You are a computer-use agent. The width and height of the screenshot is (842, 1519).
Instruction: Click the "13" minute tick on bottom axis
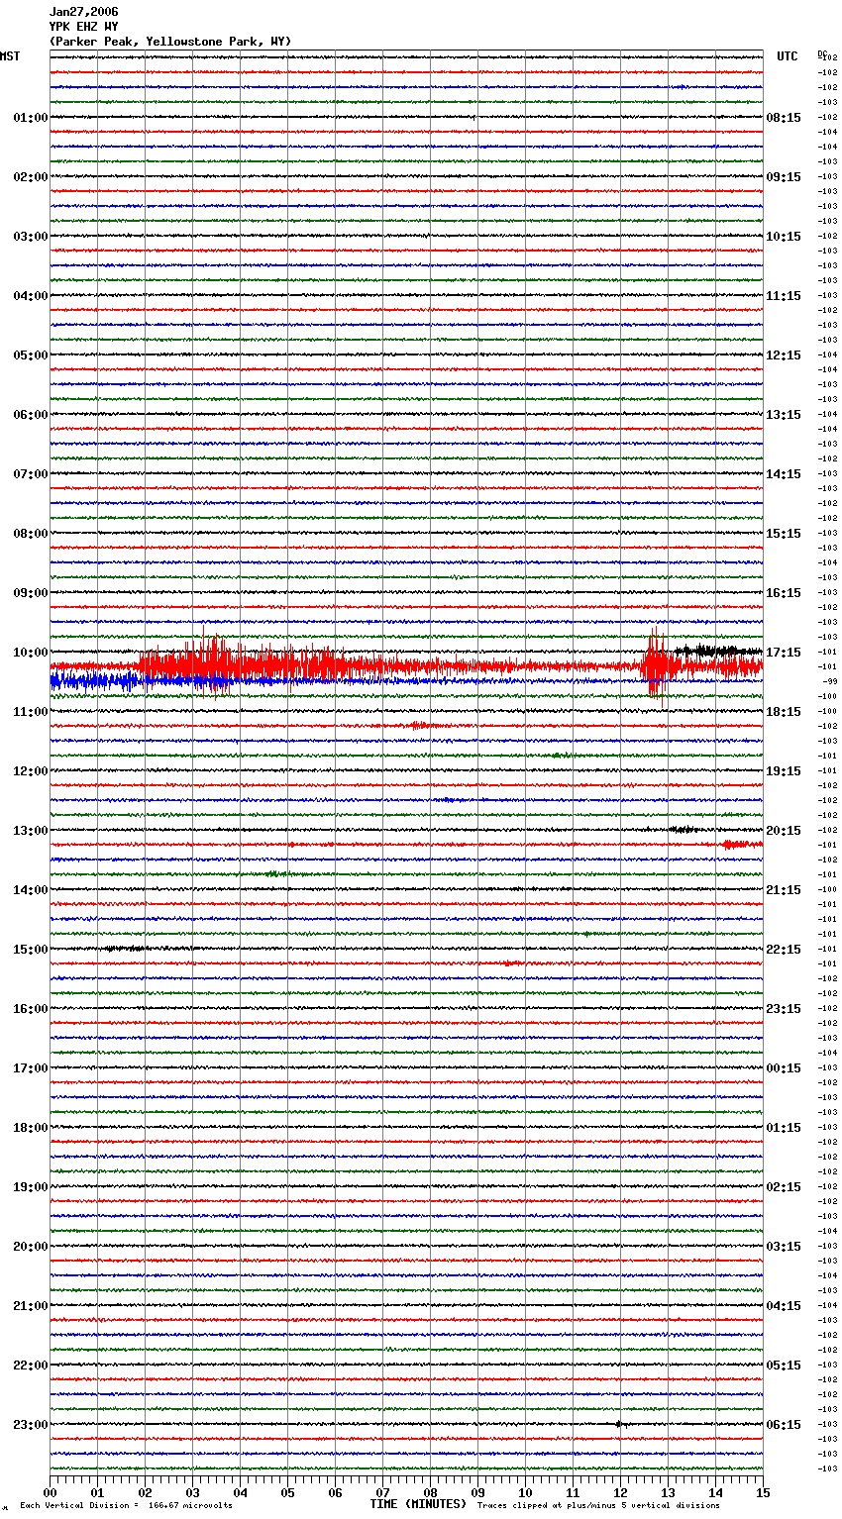(668, 1492)
